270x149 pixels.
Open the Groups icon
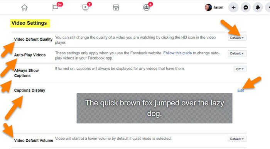click(147, 7)
